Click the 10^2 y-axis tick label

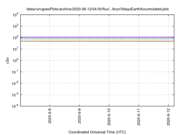click(15, 38)
